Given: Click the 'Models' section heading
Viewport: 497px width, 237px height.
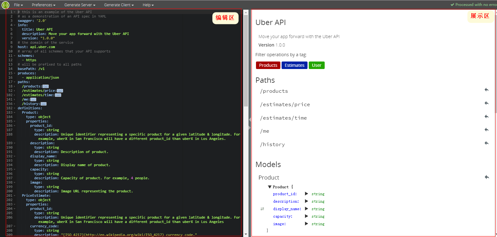Looking at the screenshot, I should (268, 165).
